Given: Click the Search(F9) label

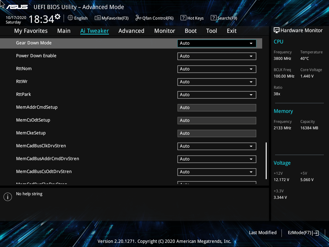Looking at the screenshot, I should coord(227,18).
